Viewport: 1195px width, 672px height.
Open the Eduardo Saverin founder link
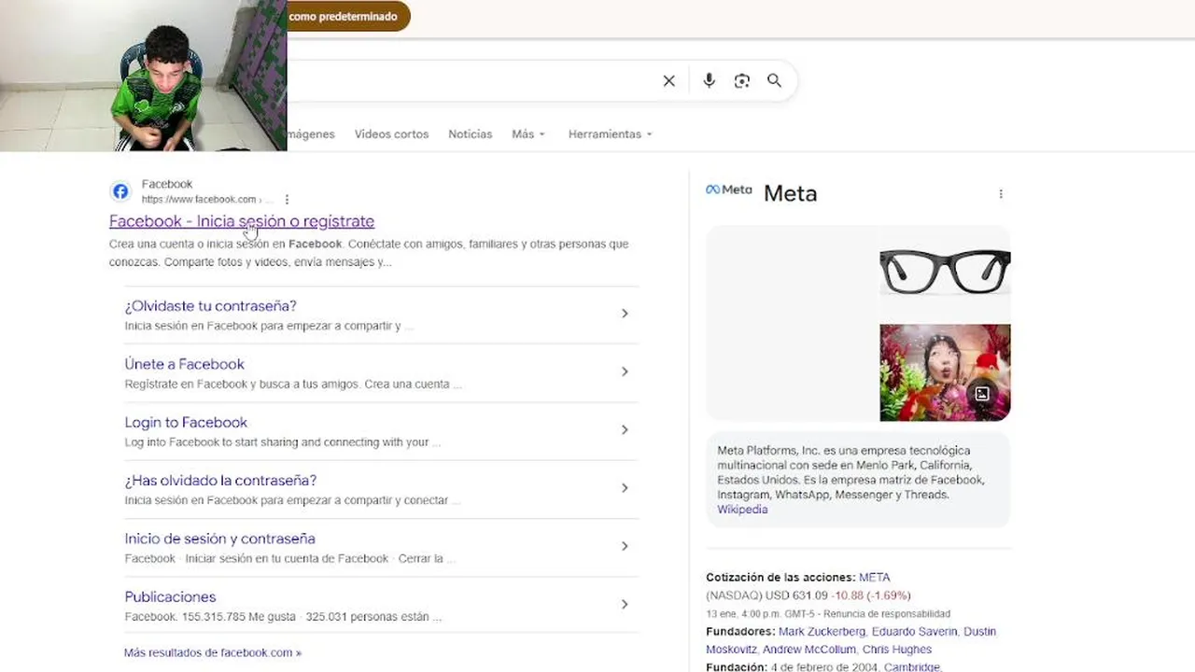click(x=915, y=632)
